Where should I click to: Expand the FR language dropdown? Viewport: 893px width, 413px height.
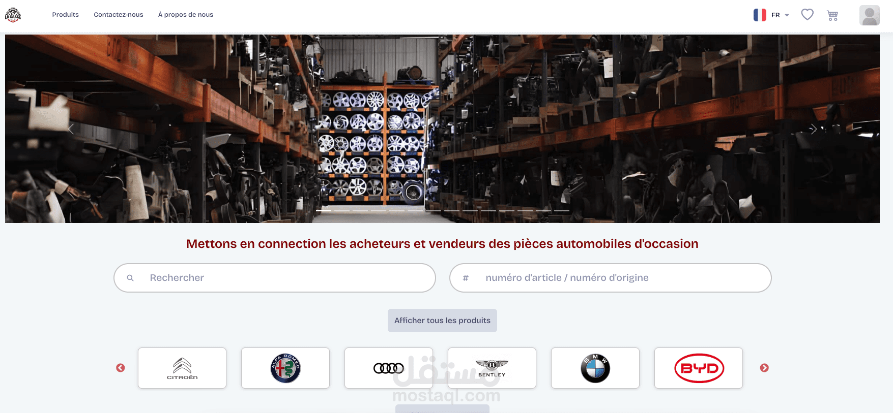pos(781,15)
